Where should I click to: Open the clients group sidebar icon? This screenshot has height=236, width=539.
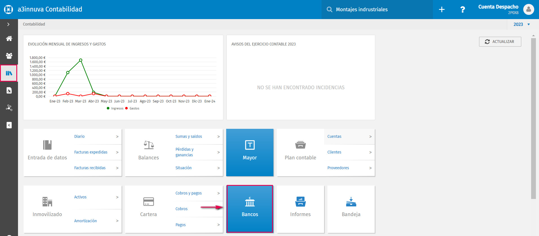[x=9, y=56]
